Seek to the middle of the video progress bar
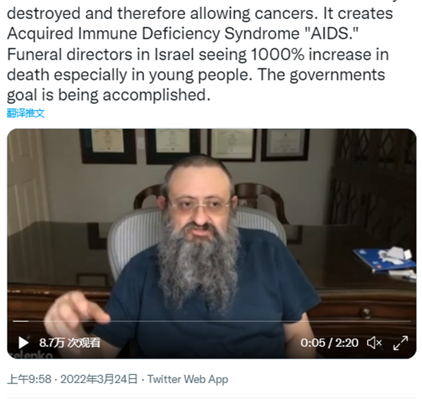 tap(212, 321)
